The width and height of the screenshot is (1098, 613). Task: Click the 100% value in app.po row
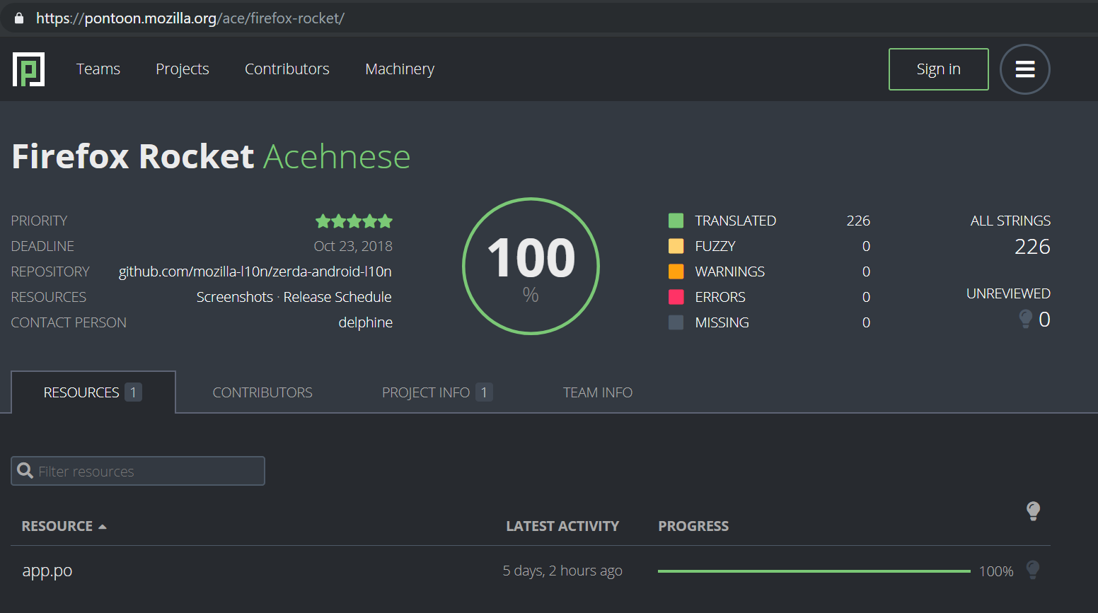(996, 571)
